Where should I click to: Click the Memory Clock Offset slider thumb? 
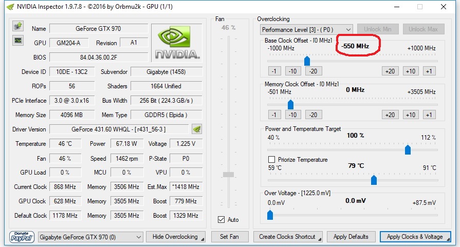click(x=291, y=105)
